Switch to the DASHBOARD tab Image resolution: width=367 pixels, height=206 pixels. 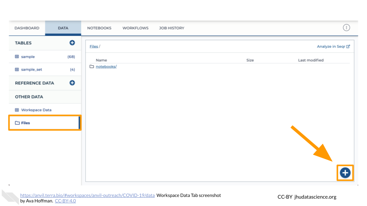(x=27, y=28)
